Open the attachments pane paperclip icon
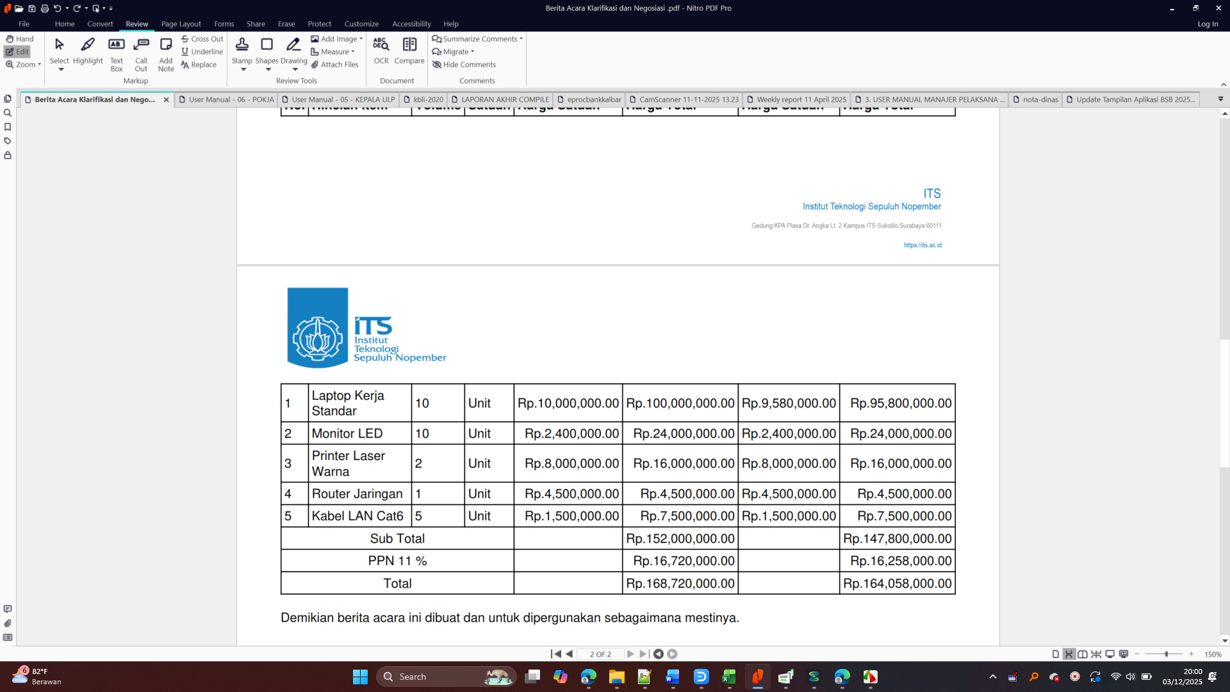Image resolution: width=1230 pixels, height=692 pixels. (8, 623)
